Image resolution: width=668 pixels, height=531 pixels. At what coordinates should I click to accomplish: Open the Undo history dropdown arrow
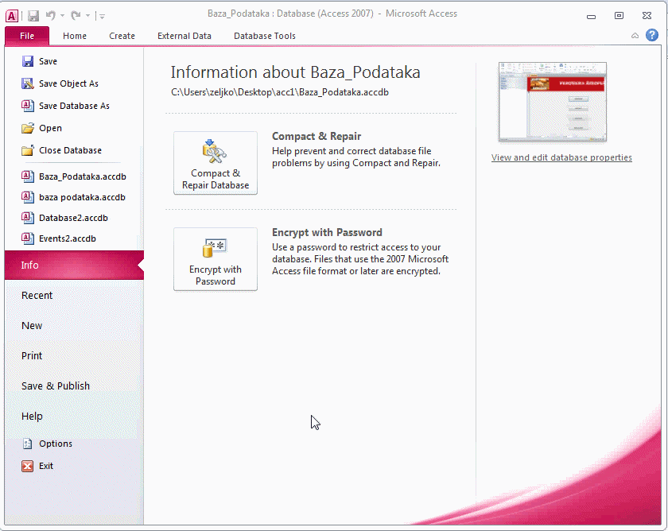[x=62, y=16]
